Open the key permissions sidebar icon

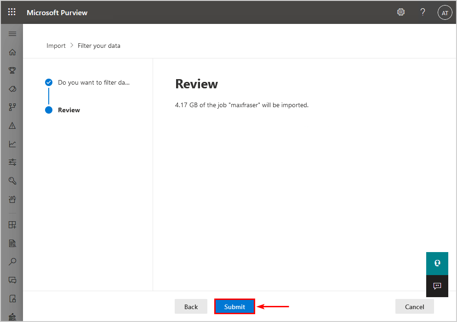[x=12, y=180]
